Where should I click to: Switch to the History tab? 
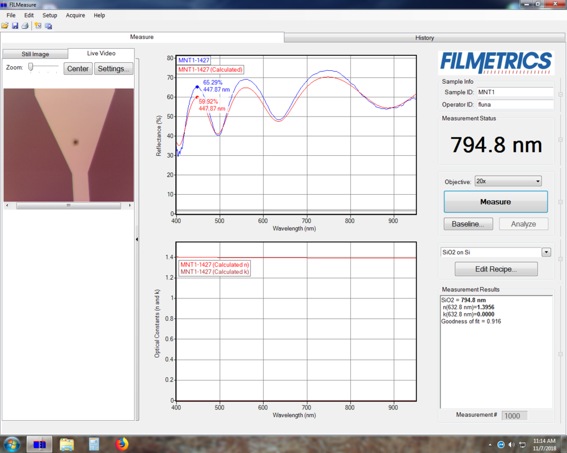(x=424, y=37)
